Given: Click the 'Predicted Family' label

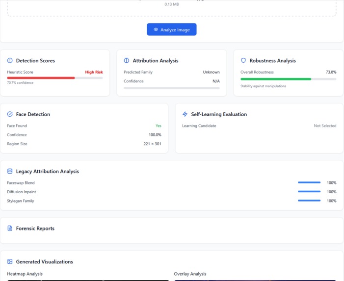Looking at the screenshot, I should point(138,72).
